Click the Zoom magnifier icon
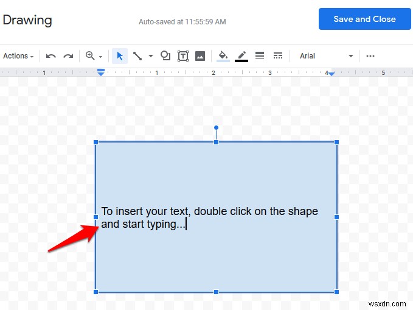This screenshot has width=413, height=310. 90,55
